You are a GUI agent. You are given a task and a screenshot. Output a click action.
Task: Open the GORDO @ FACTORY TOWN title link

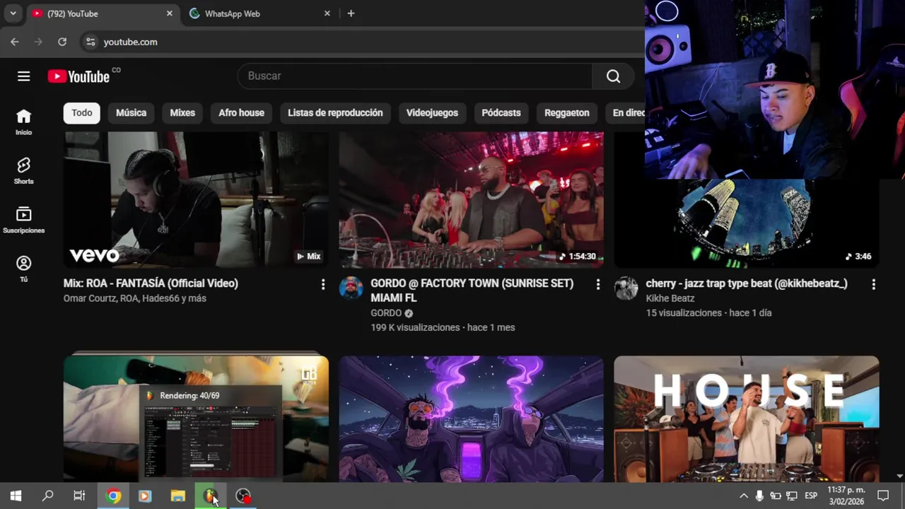(x=472, y=291)
